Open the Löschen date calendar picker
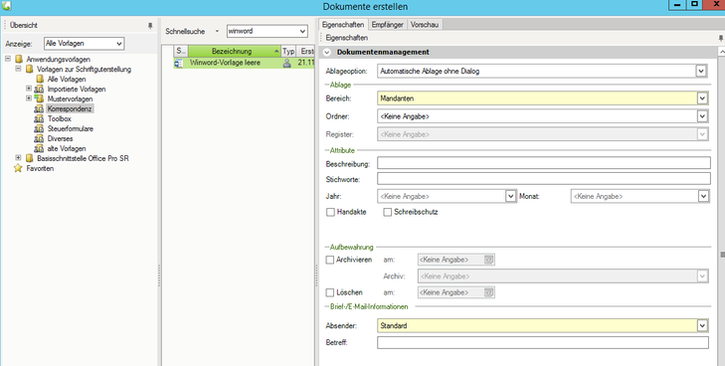The width and height of the screenshot is (725, 366). (x=489, y=292)
